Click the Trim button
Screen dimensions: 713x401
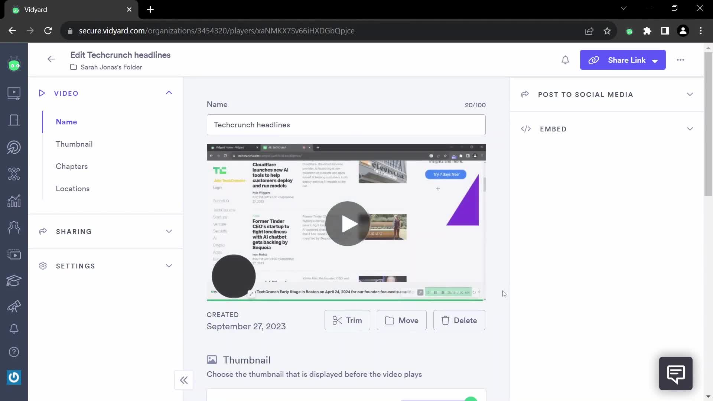(347, 320)
